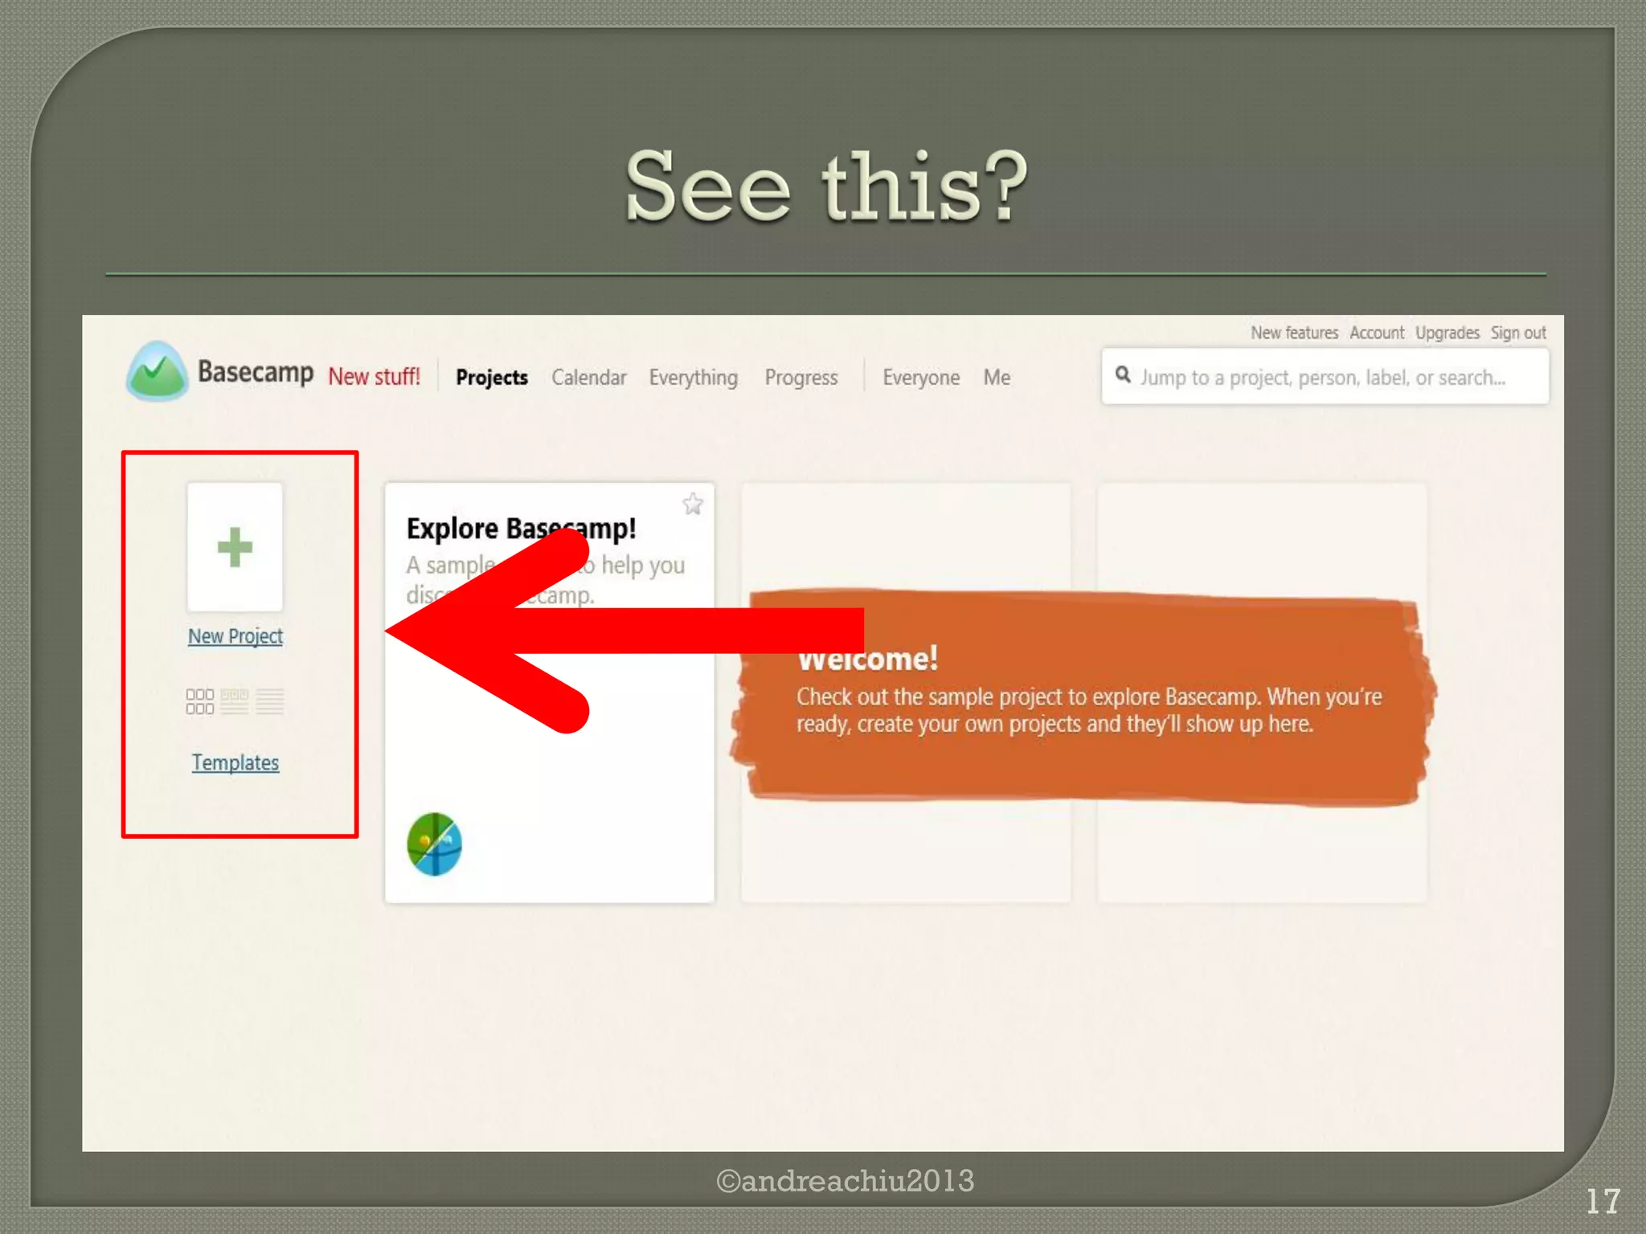This screenshot has width=1646, height=1234.
Task: Switch to list view icon
Action: pyautogui.click(x=270, y=701)
